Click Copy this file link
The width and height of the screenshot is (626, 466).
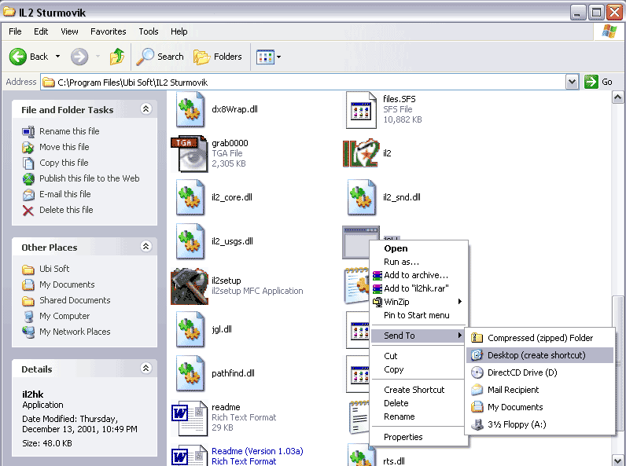click(x=64, y=163)
